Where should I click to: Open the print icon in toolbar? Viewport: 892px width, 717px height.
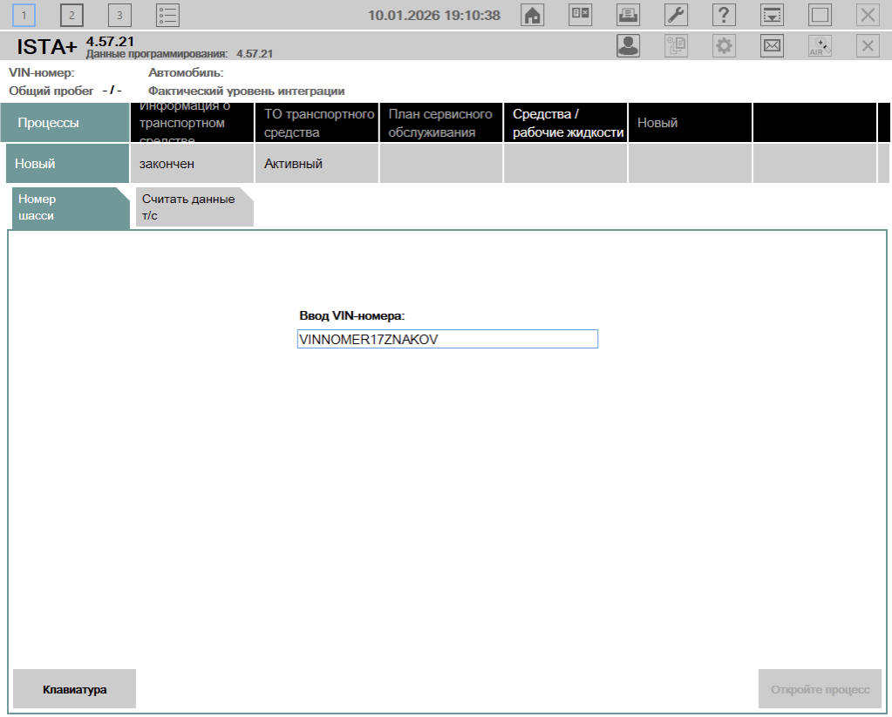point(628,15)
